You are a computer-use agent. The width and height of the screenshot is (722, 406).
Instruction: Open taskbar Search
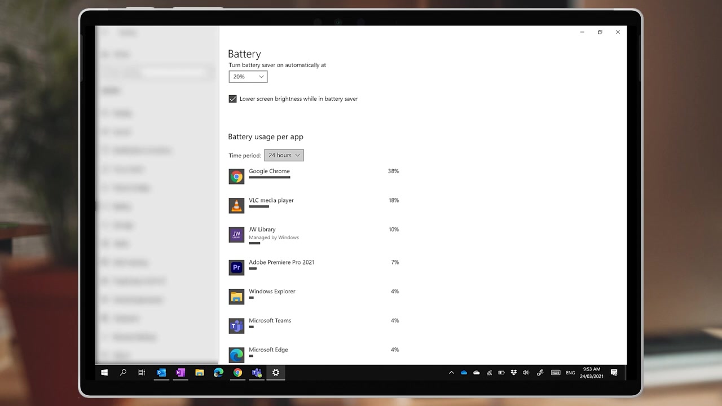[x=123, y=373]
